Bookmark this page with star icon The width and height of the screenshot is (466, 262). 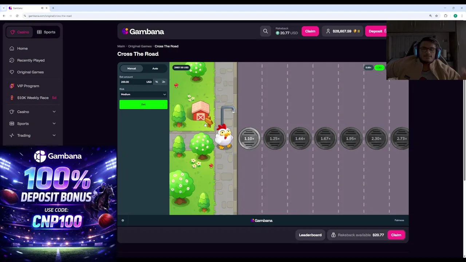pyautogui.click(x=436, y=16)
